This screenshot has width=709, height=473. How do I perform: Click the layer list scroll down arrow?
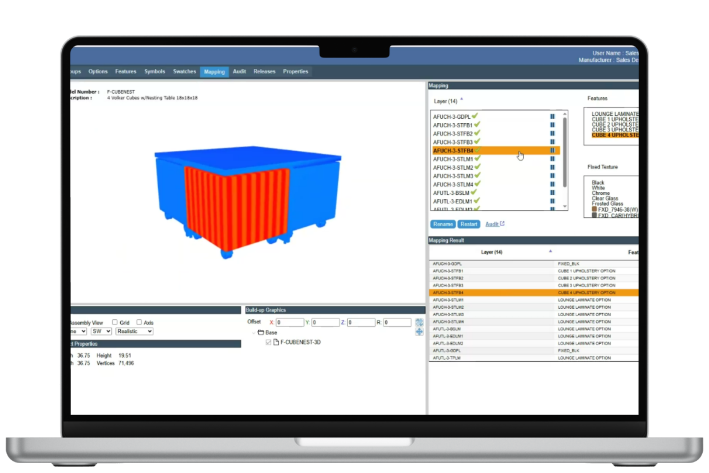(x=565, y=207)
